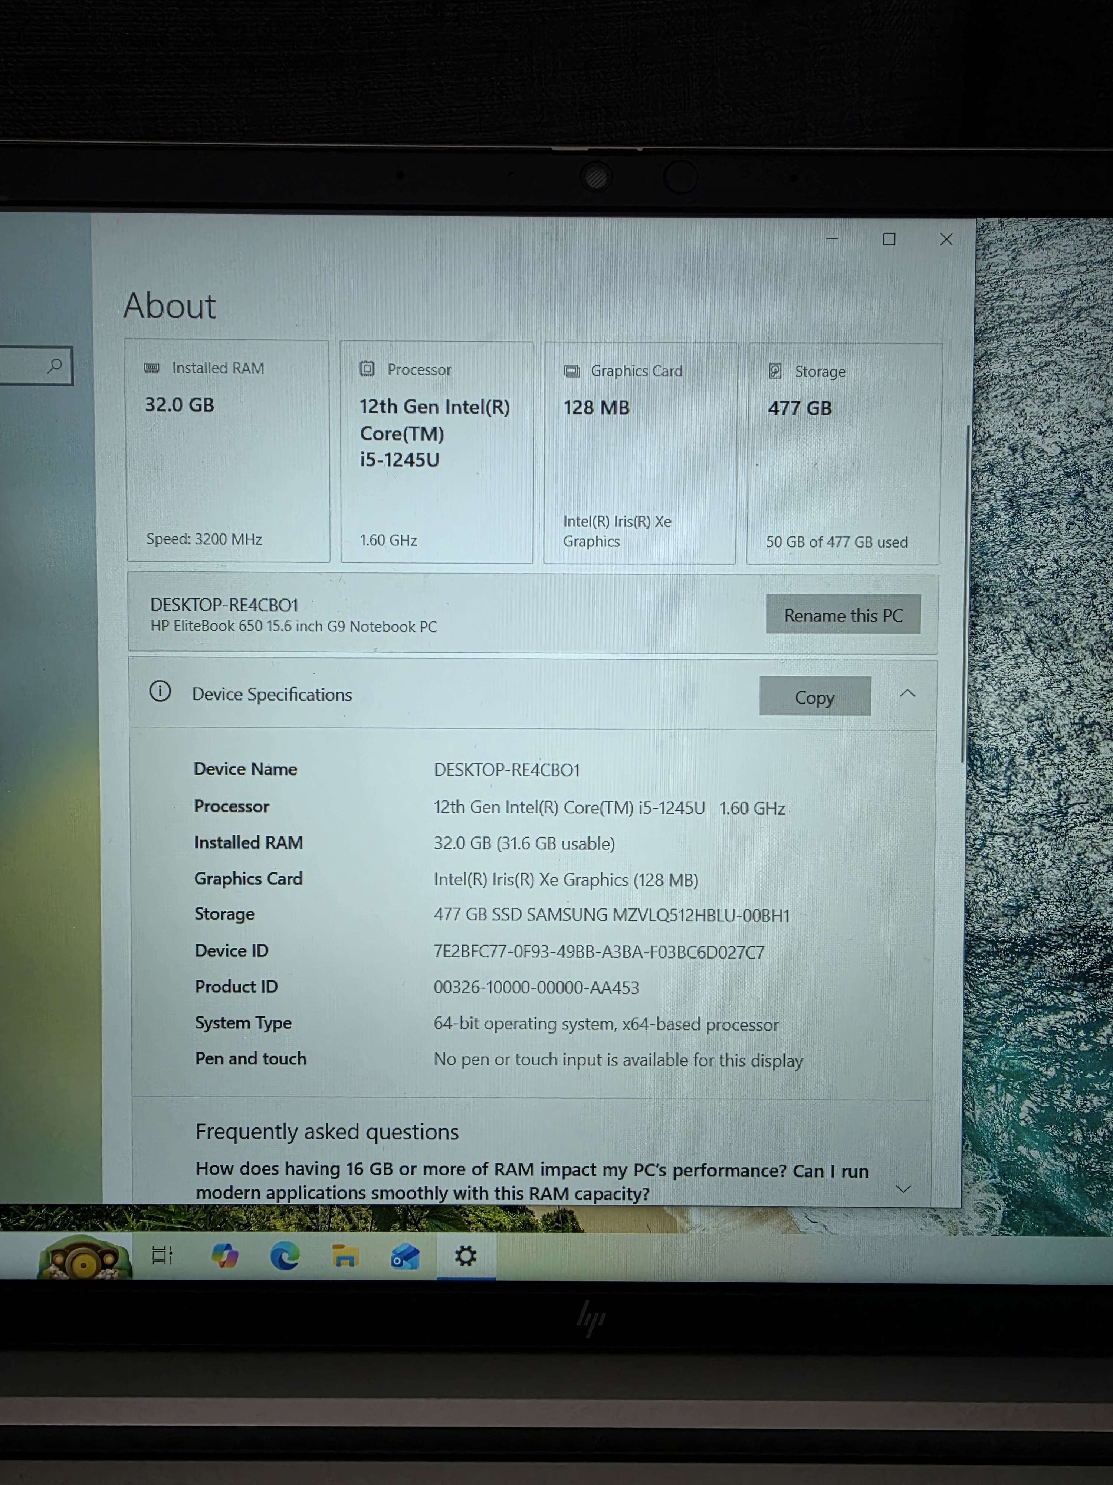Click the search magnifier icon in Settings

point(54,366)
